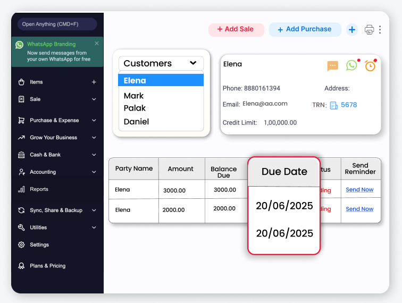Click the Sync, Share & Backup icon
The height and width of the screenshot is (303, 402).
[21, 210]
